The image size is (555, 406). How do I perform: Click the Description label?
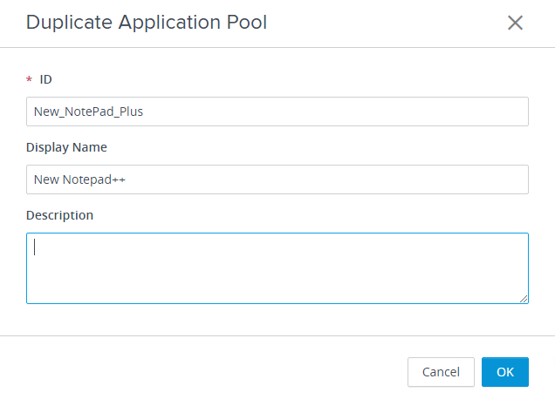pos(60,215)
